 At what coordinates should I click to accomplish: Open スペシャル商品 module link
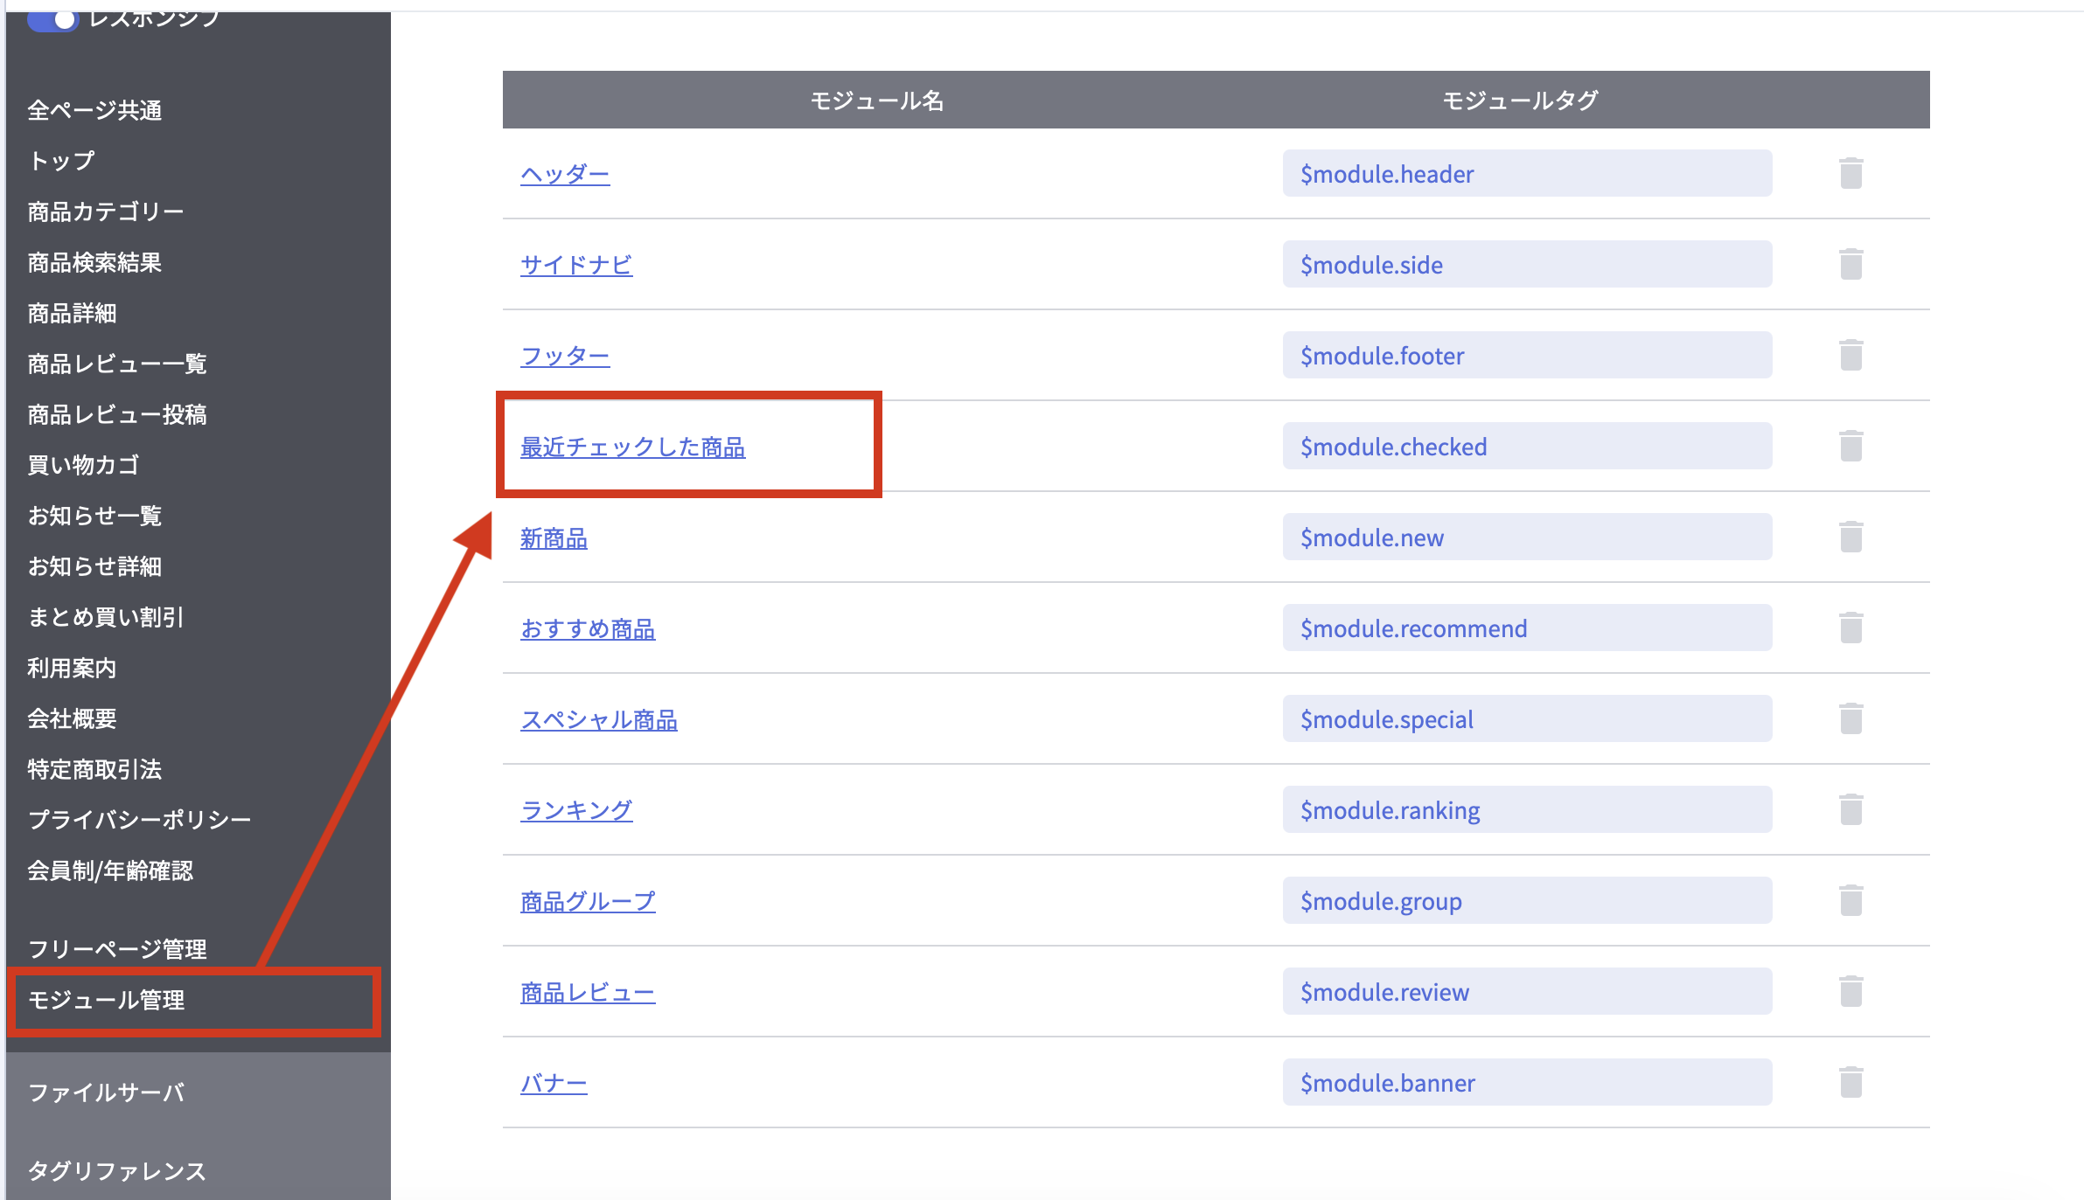click(x=599, y=720)
